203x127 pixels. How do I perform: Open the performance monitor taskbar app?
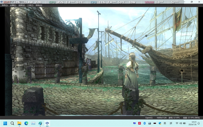pos(33,123)
